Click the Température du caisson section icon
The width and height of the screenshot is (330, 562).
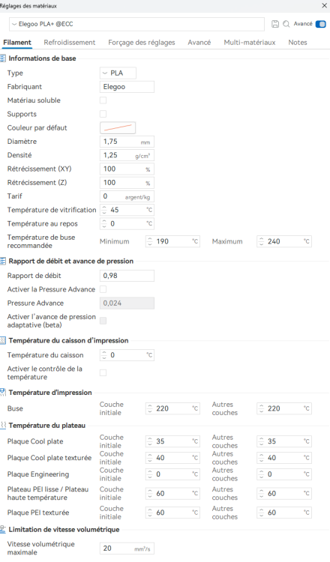tap(3, 341)
